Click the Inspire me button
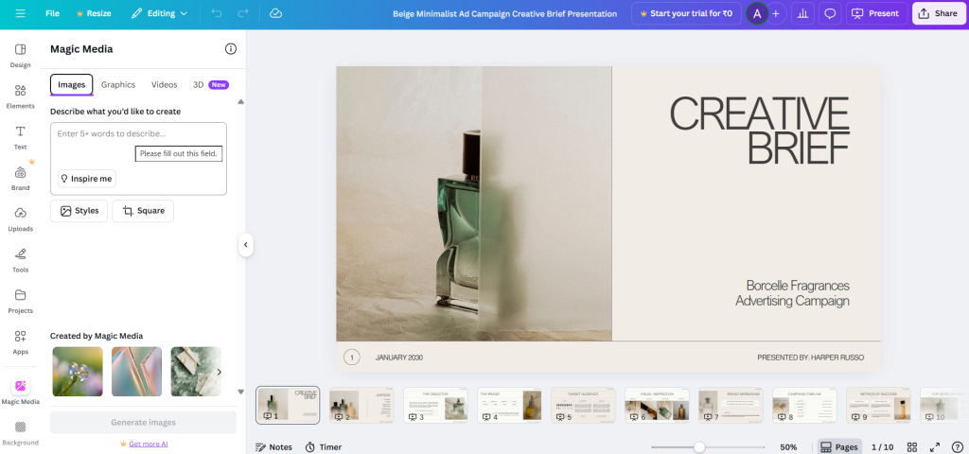 pyautogui.click(x=86, y=179)
